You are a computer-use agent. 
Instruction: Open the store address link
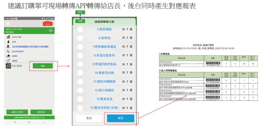coord(30,47)
